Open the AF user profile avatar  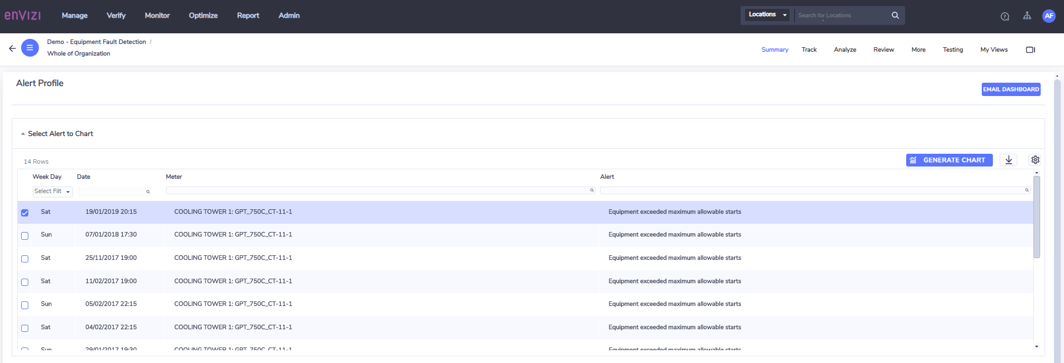[x=1048, y=16]
